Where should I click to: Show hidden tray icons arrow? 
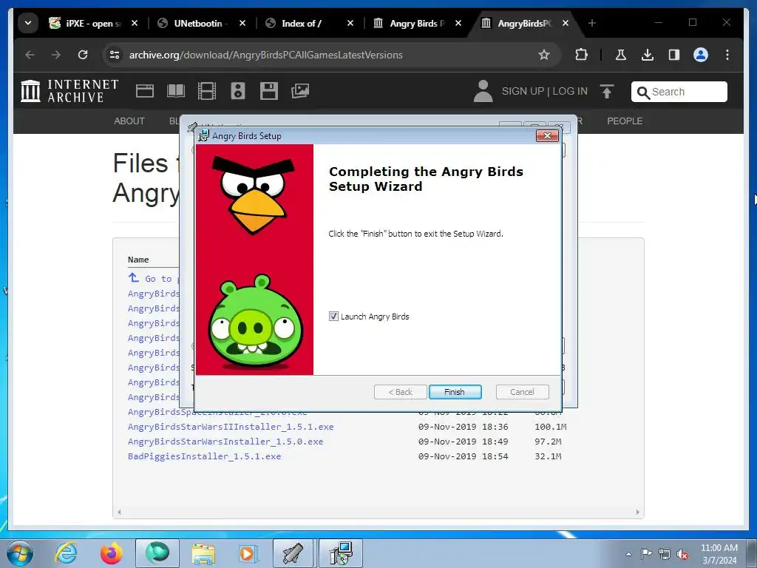pos(628,554)
